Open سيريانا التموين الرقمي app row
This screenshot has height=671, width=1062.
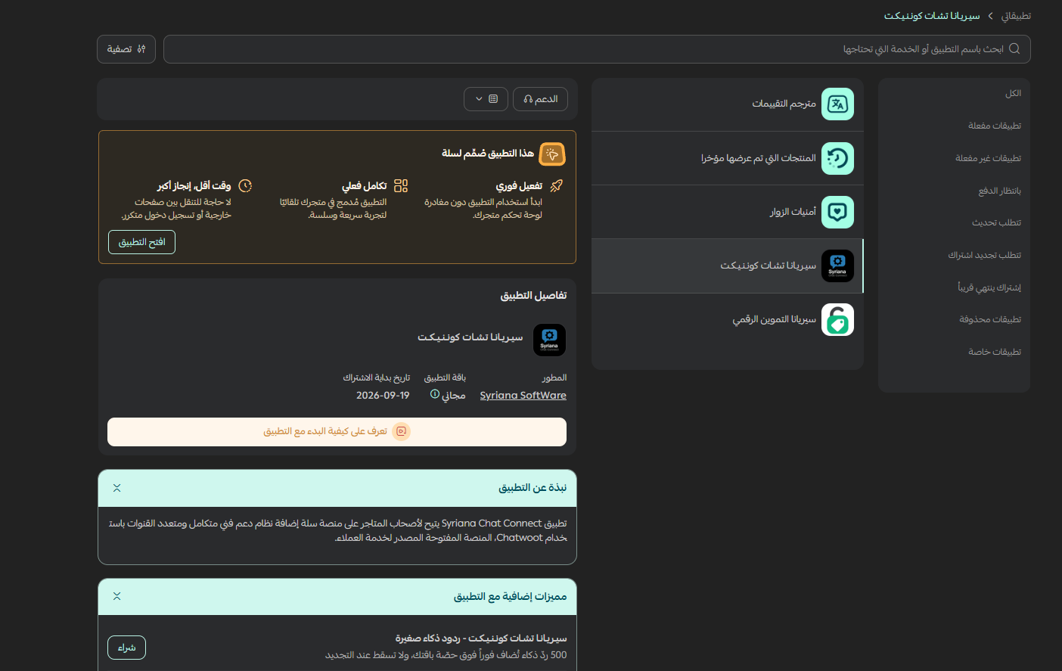(x=728, y=319)
